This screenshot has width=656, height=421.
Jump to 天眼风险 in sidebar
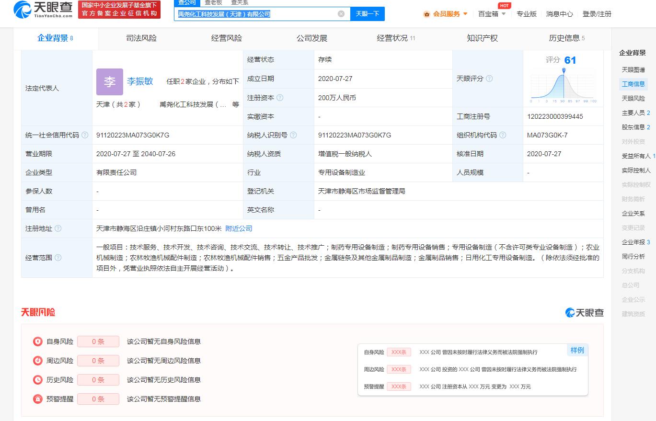point(633,99)
